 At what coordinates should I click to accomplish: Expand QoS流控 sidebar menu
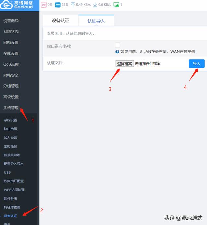pos(11,64)
